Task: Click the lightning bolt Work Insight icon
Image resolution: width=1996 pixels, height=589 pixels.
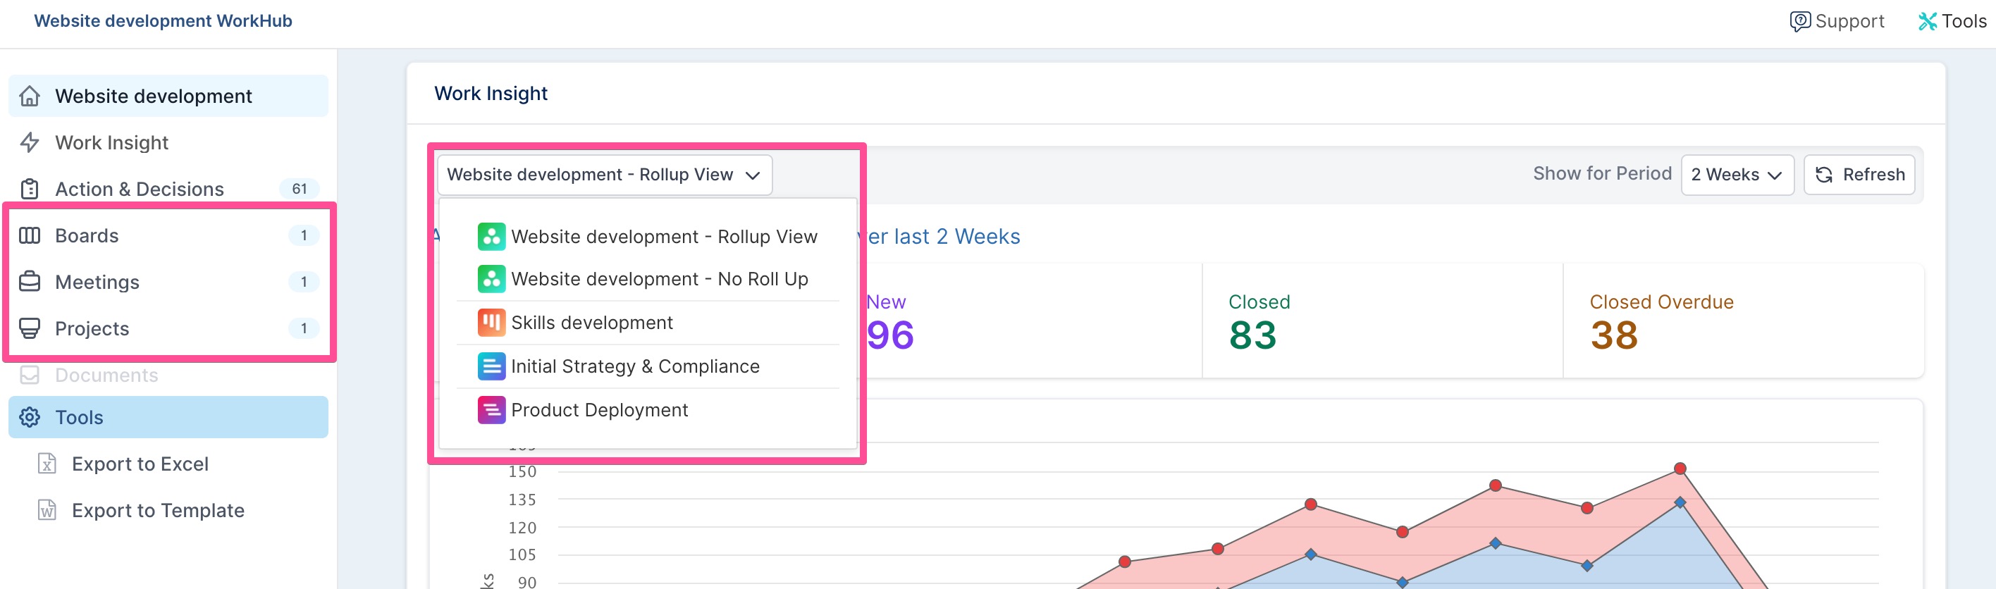Action: pos(30,142)
